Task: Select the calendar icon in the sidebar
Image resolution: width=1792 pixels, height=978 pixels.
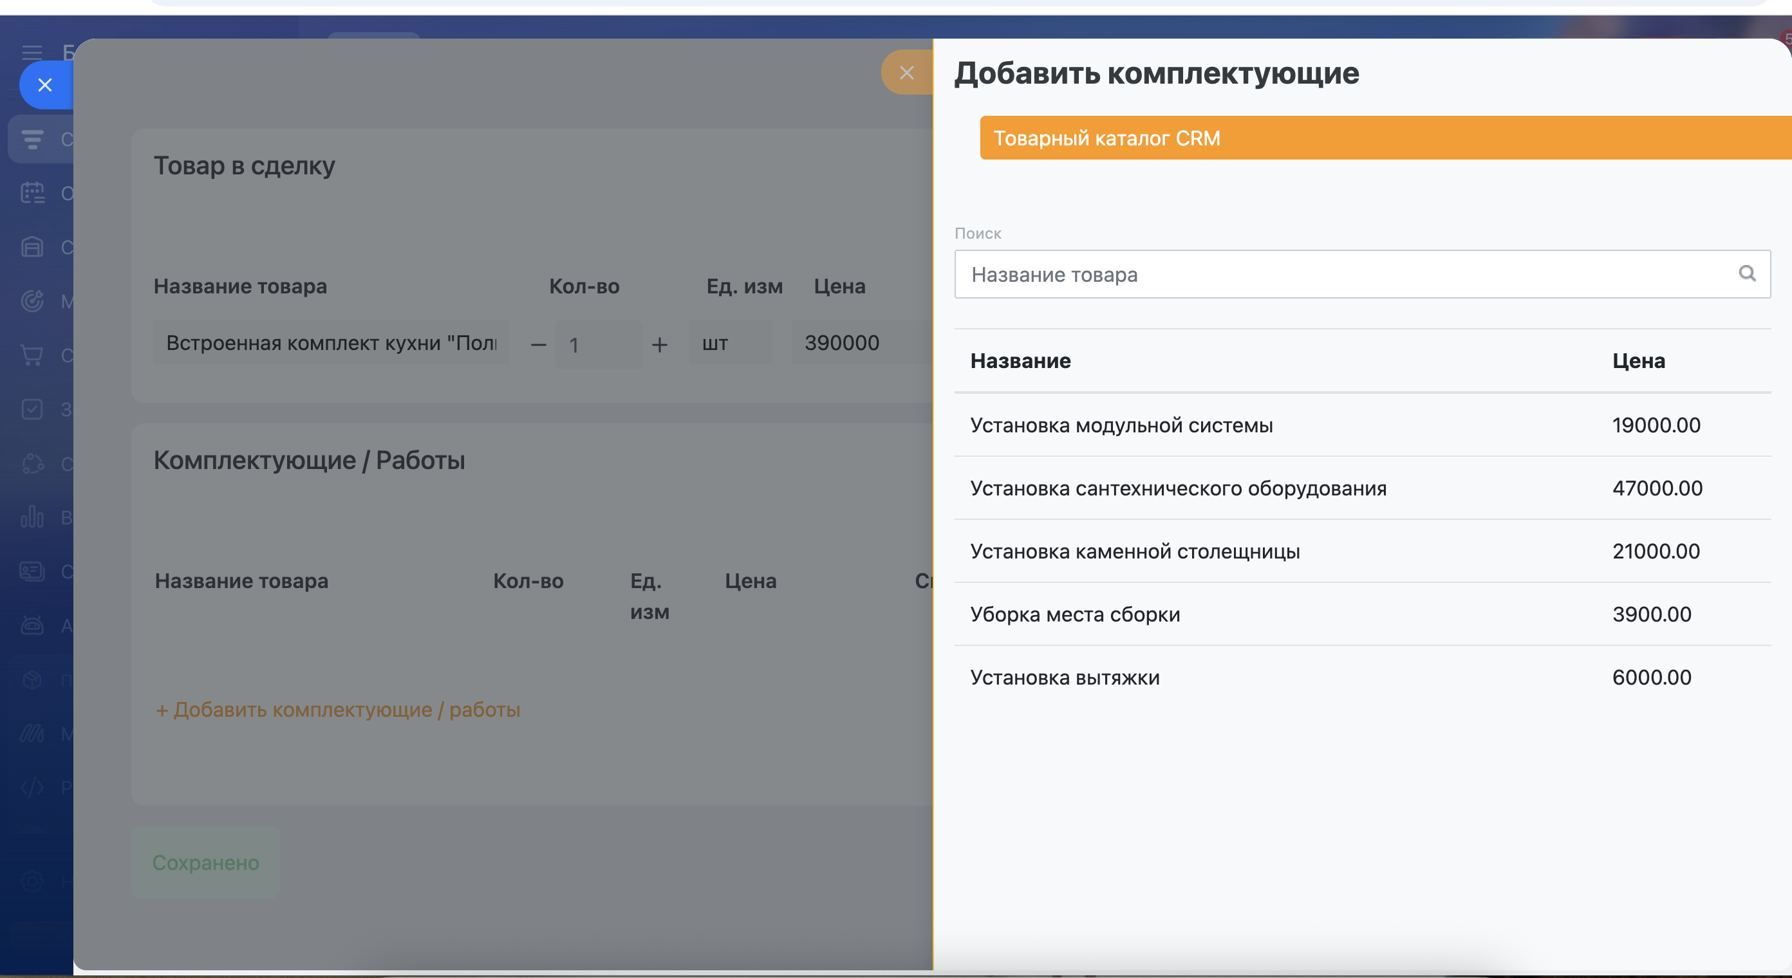Action: 32,192
